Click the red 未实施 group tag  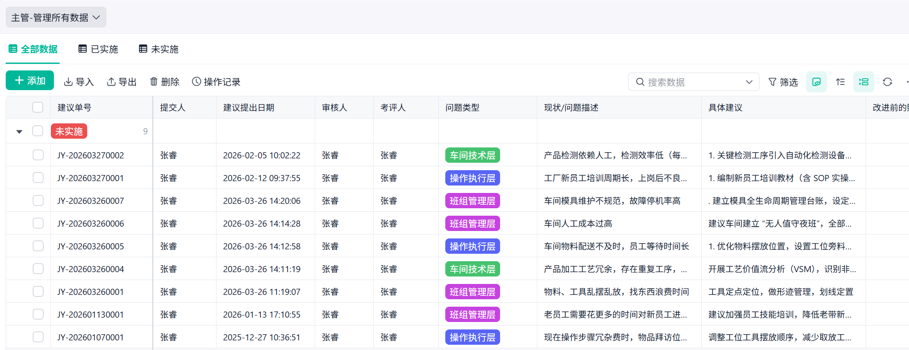coord(69,131)
